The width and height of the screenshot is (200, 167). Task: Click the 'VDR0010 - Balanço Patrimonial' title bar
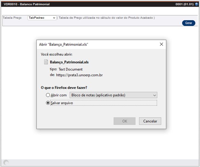26,5
